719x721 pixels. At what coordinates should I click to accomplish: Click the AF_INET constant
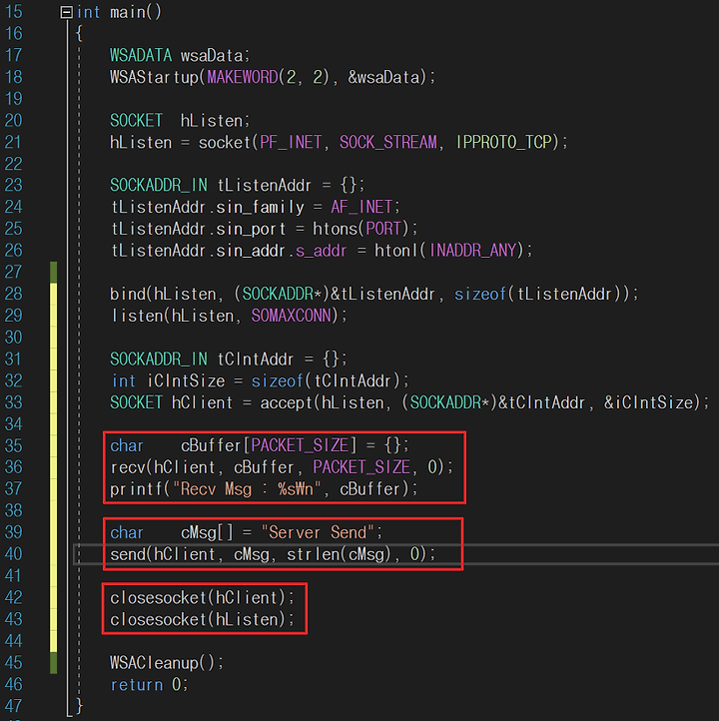click(361, 207)
